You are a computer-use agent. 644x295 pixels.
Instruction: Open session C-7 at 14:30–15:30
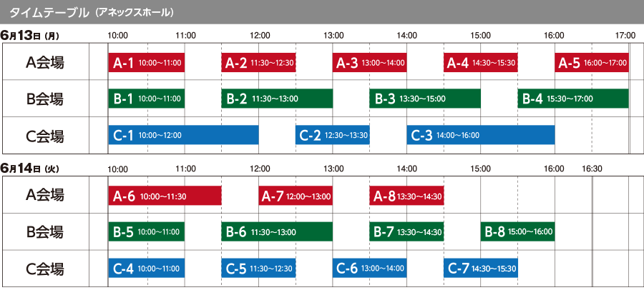click(480, 269)
